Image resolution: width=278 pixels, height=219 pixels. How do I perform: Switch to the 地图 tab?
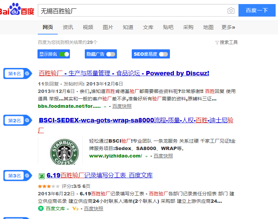[208, 27]
